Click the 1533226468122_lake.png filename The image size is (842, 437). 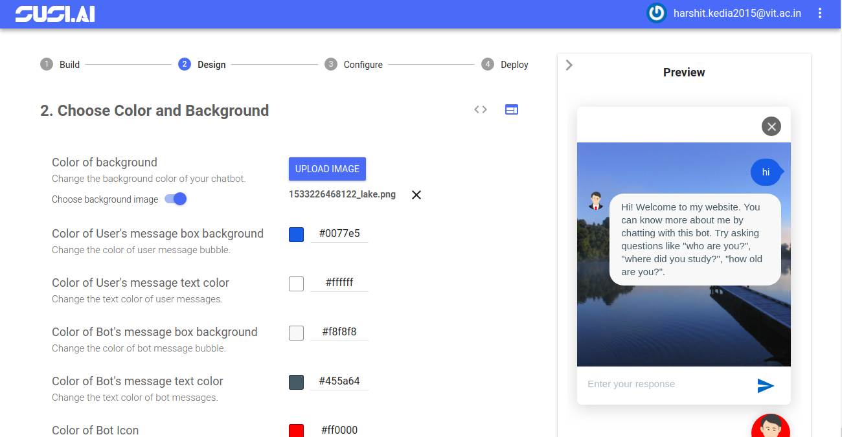point(342,194)
